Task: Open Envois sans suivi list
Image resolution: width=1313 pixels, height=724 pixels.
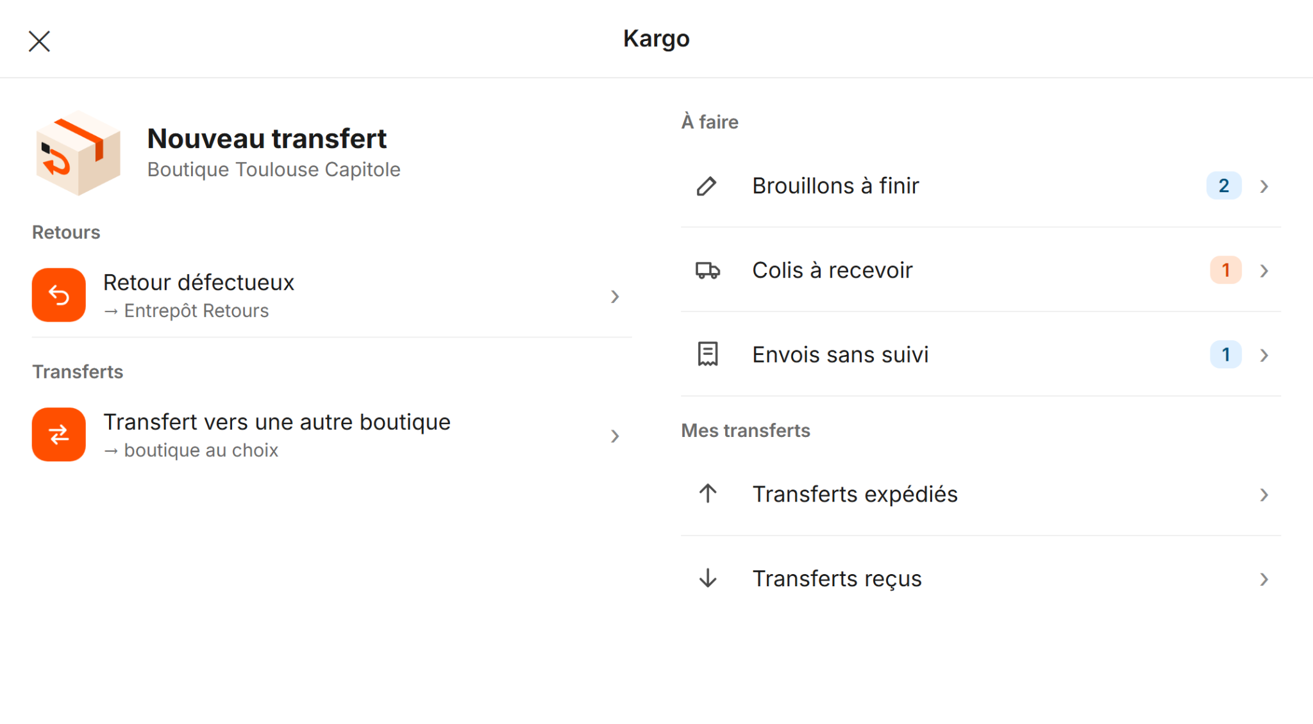Action: [x=981, y=354]
